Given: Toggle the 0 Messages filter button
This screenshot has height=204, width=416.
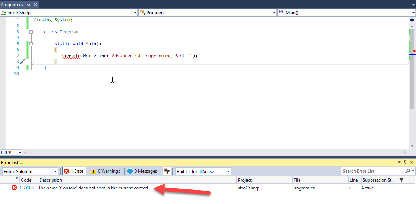Looking at the screenshot, I should pos(142,172).
